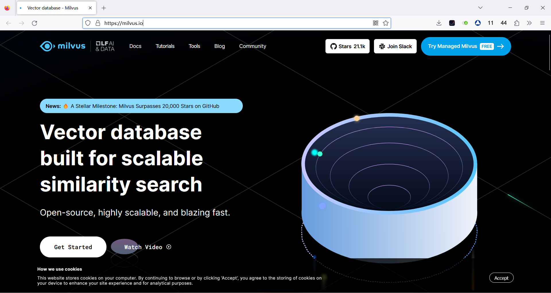Screen dimensions: 551x293
Task: Accept the cookie notice
Action: point(501,278)
